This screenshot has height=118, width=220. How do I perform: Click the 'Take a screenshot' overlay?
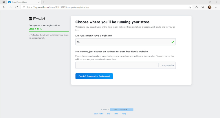(122, 110)
